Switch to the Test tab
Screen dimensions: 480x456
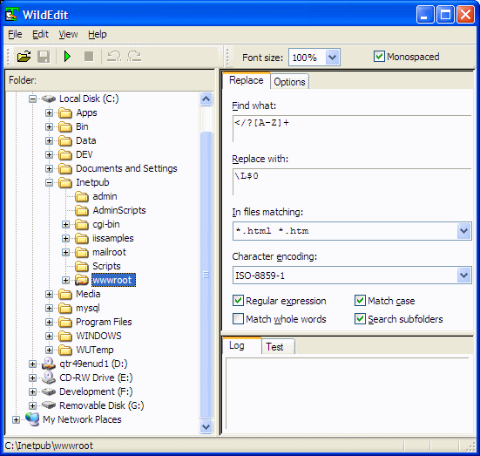[278, 347]
